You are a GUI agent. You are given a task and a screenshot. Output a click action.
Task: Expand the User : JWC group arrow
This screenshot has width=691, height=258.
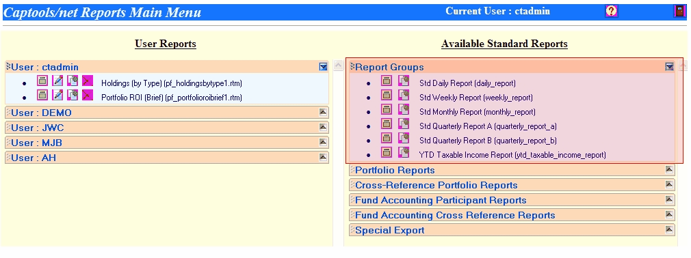(324, 128)
